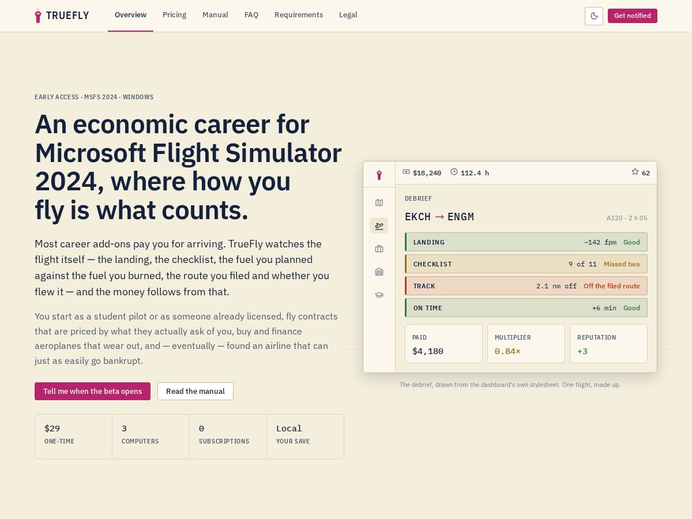692x519 pixels.
Task: Click the PAID $4,180 card
Action: 443,344
